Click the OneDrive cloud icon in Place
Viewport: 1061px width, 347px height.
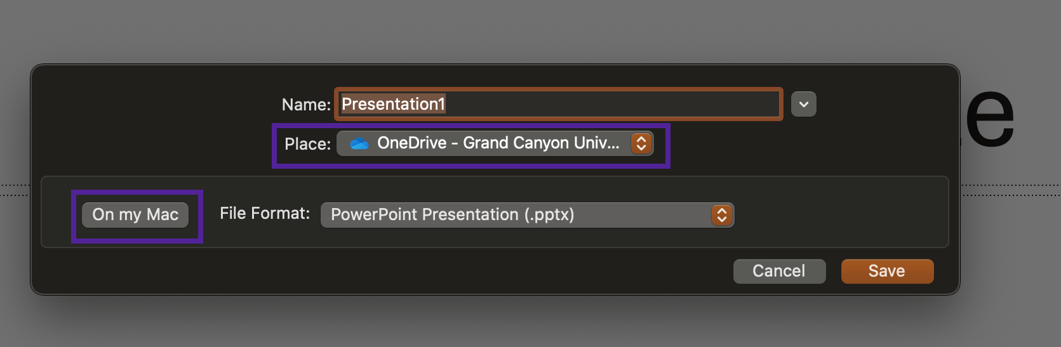(x=359, y=143)
